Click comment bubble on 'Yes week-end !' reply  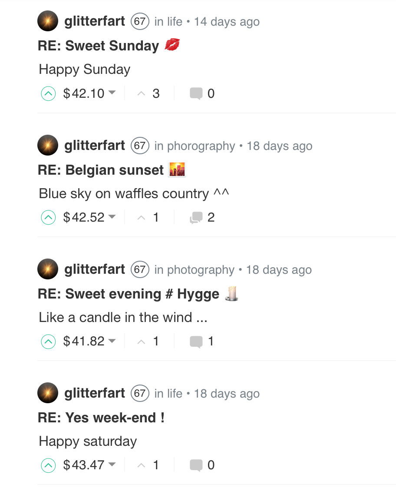(x=196, y=465)
